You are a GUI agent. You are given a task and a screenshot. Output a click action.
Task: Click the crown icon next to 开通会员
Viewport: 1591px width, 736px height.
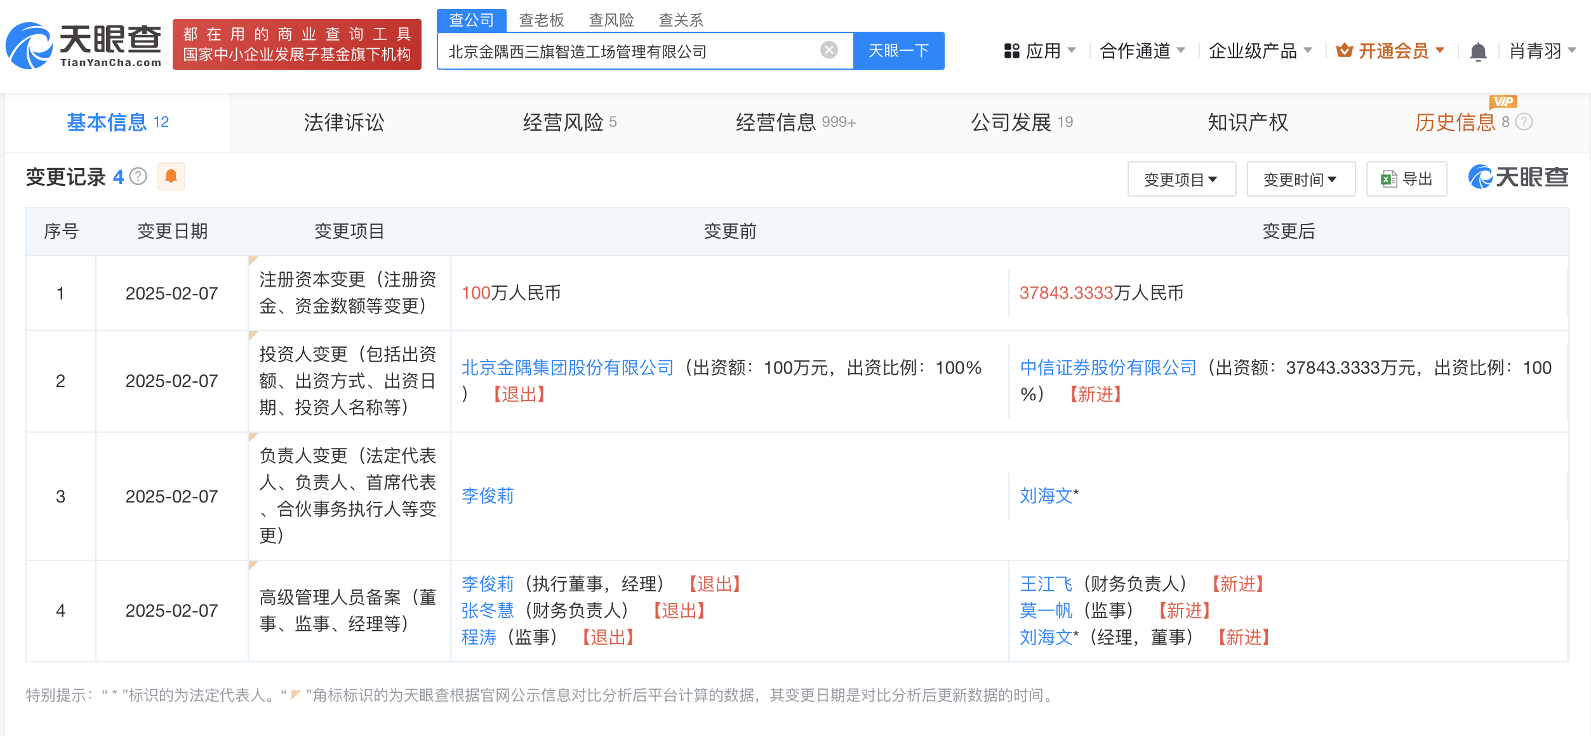coord(1344,50)
